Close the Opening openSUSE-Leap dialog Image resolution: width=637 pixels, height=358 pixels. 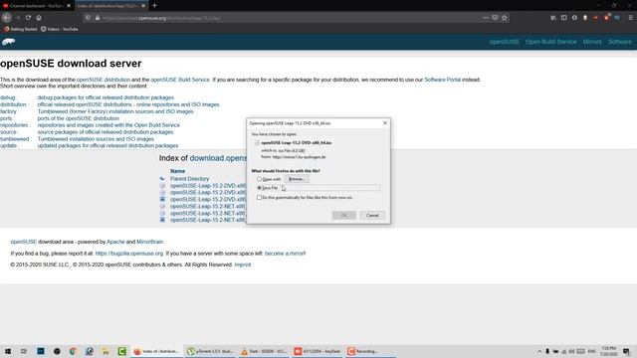[x=385, y=123]
